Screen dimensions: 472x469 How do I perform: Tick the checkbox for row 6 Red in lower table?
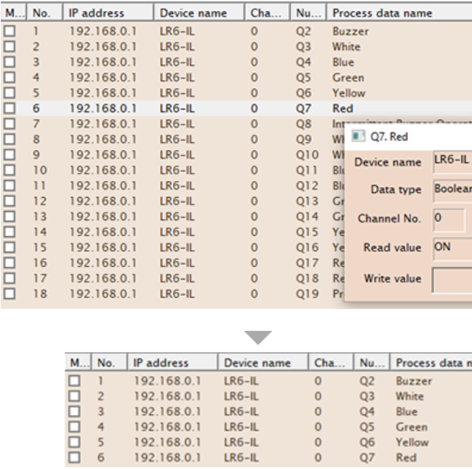75,458
